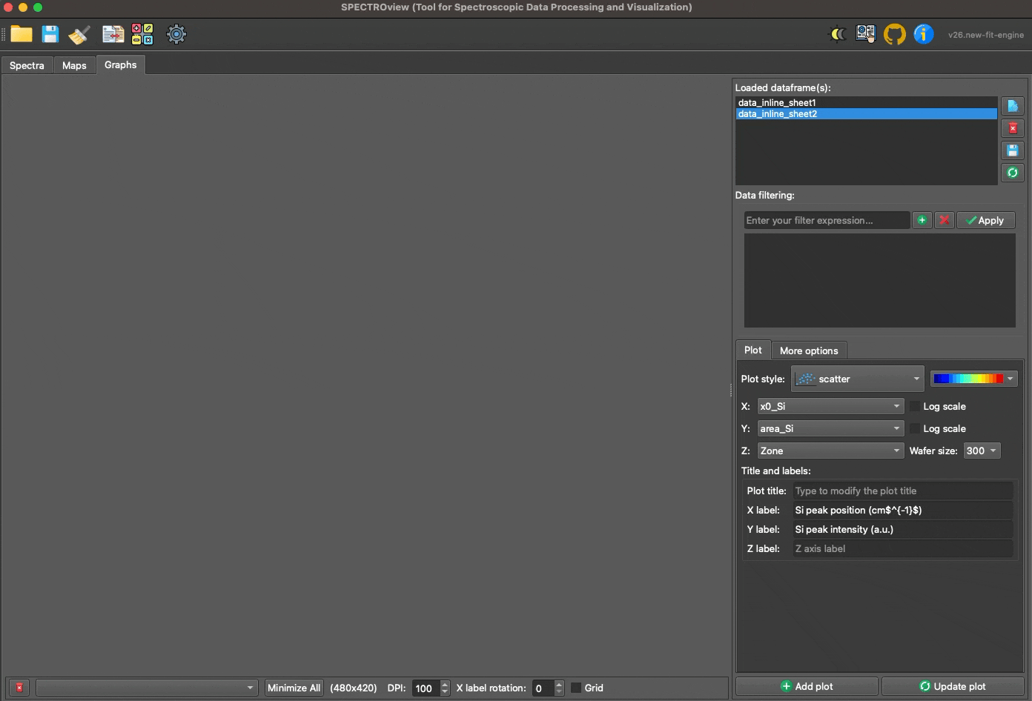Delete the current graph with bottom-left trash icon
This screenshot has height=701, width=1032.
[x=19, y=688]
